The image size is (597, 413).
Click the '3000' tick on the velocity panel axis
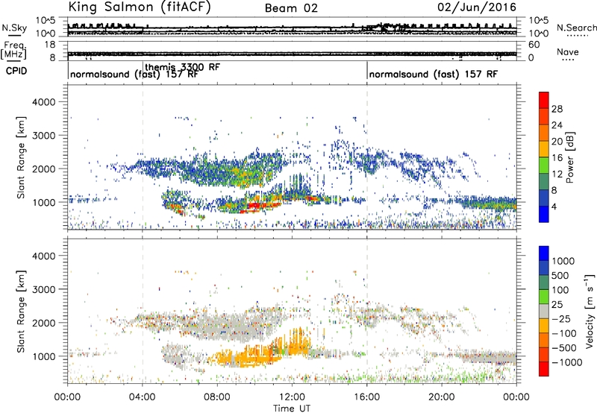point(44,289)
